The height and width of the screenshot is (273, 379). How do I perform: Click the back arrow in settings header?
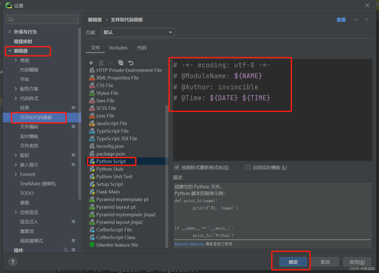click(356, 19)
